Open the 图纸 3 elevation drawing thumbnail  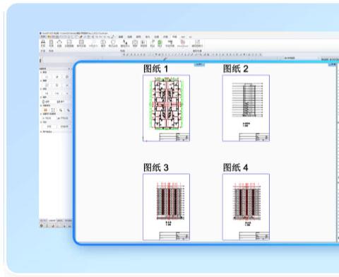tap(166, 207)
